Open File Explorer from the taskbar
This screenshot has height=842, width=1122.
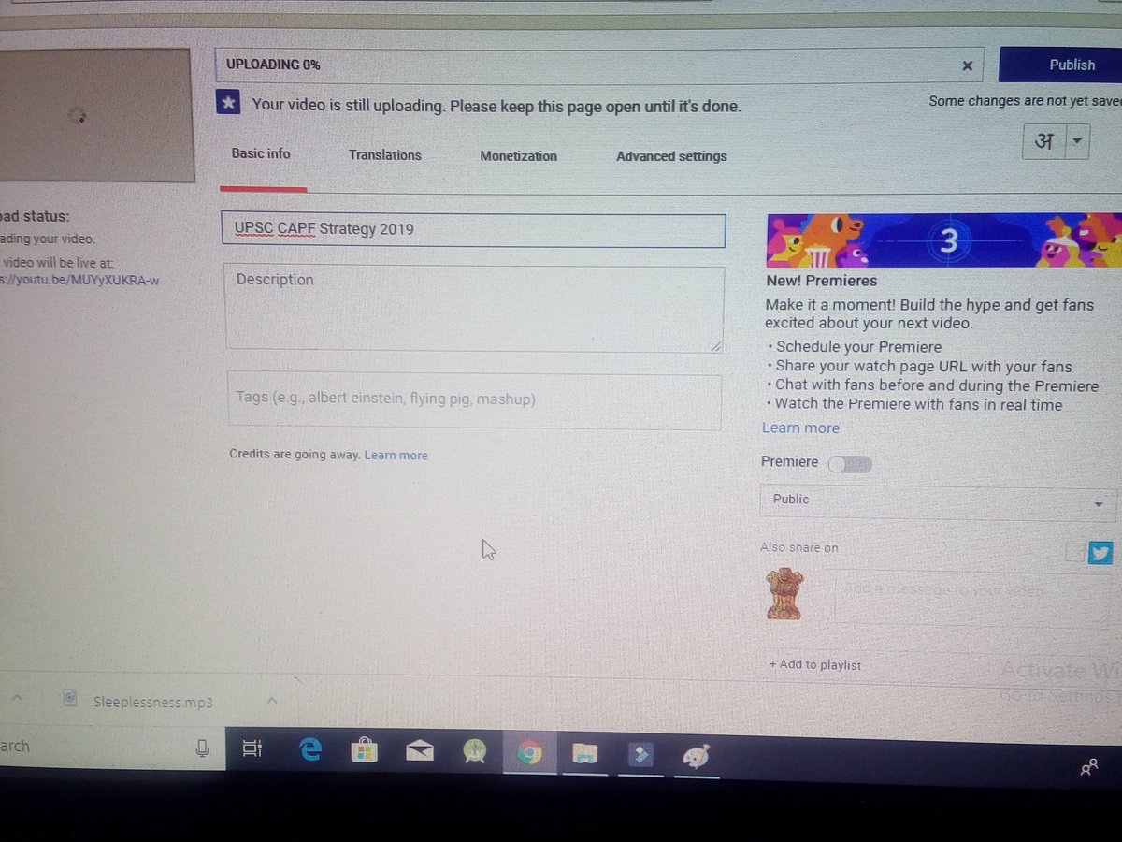pyautogui.click(x=585, y=754)
